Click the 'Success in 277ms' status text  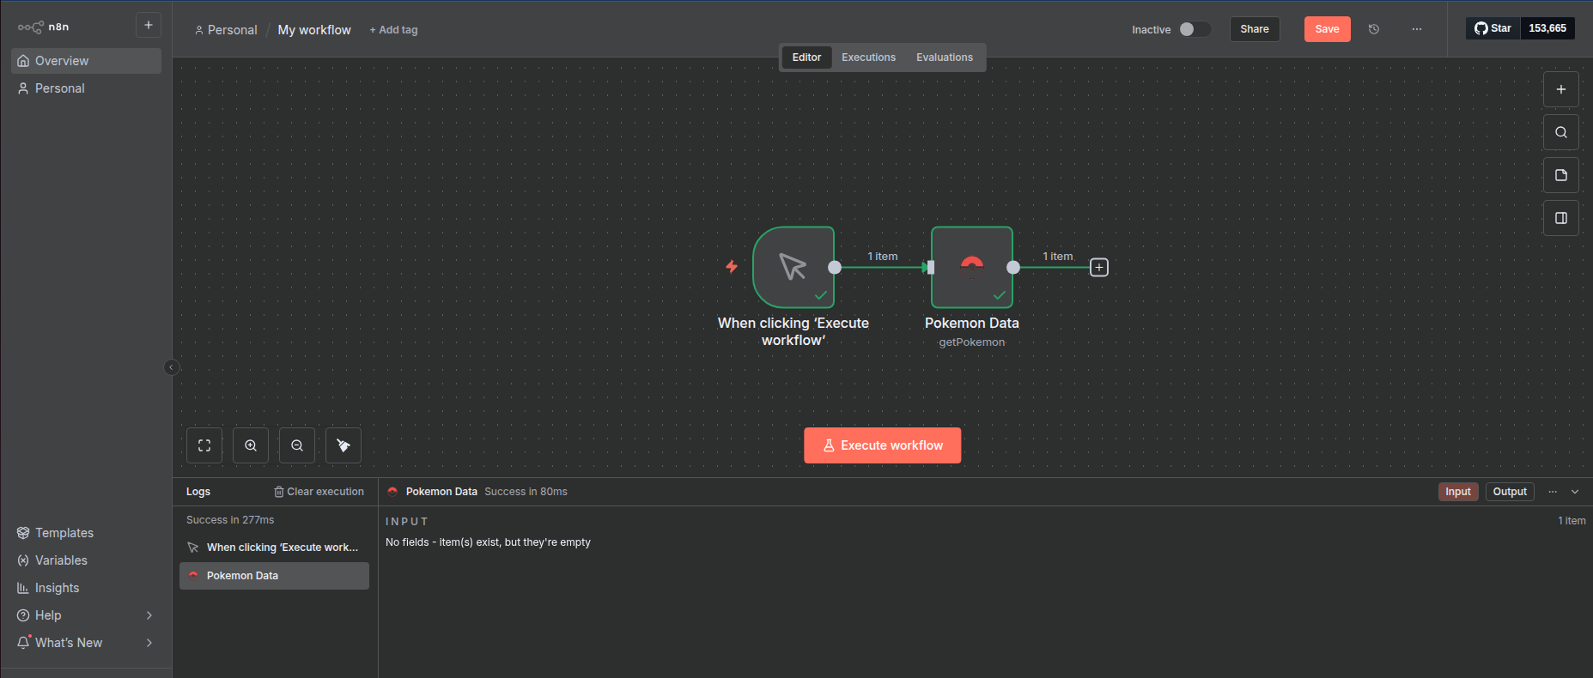(230, 520)
